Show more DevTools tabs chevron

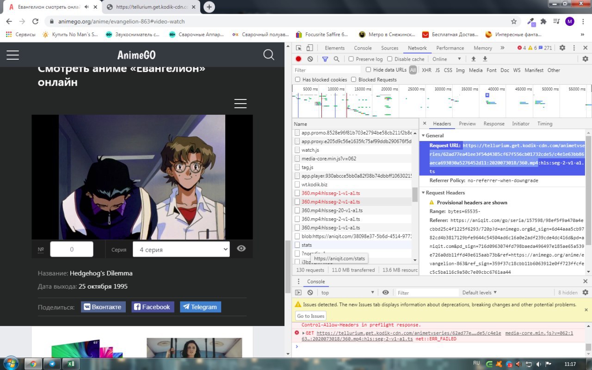[503, 48]
